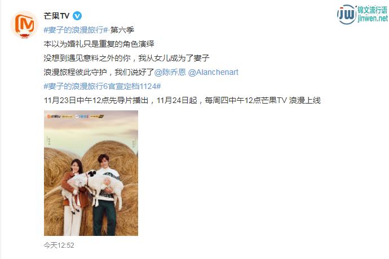The width and height of the screenshot is (389, 259).
Task: Click the blue verified badge
Action: click(x=77, y=16)
